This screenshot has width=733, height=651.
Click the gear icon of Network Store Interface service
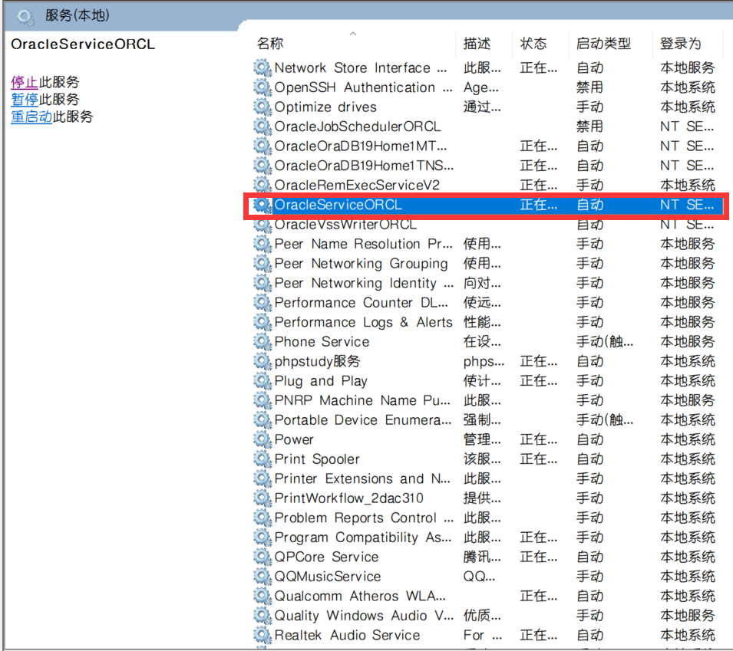pos(262,67)
